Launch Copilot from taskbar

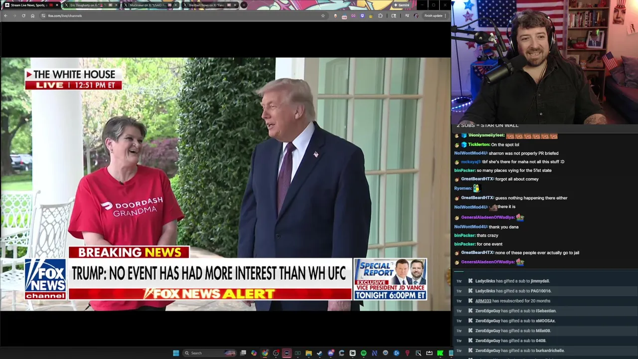254,353
